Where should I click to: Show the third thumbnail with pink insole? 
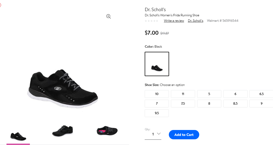click(107, 131)
